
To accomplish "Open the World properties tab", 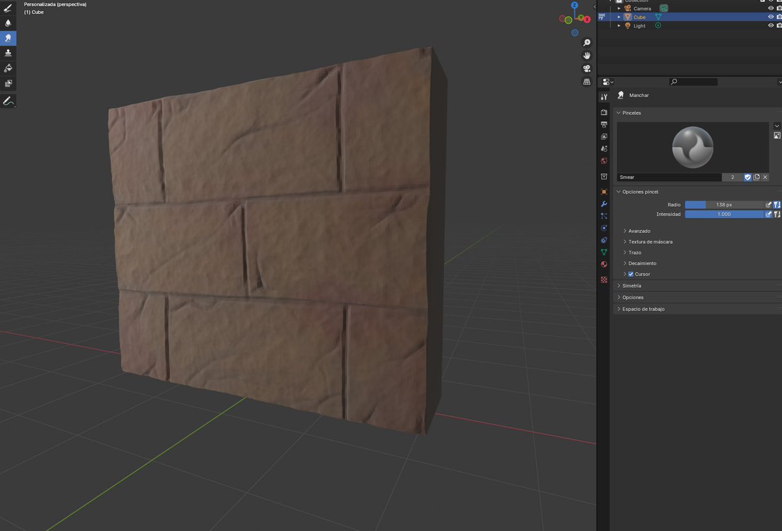I will click(x=604, y=161).
